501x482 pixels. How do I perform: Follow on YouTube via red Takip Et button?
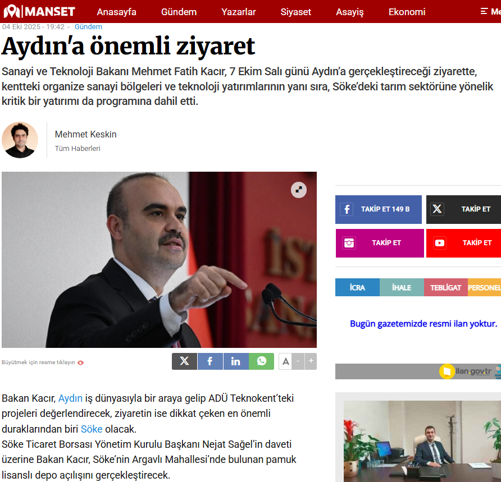(463, 243)
